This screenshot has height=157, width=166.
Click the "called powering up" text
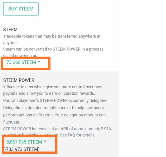pos(21,55)
